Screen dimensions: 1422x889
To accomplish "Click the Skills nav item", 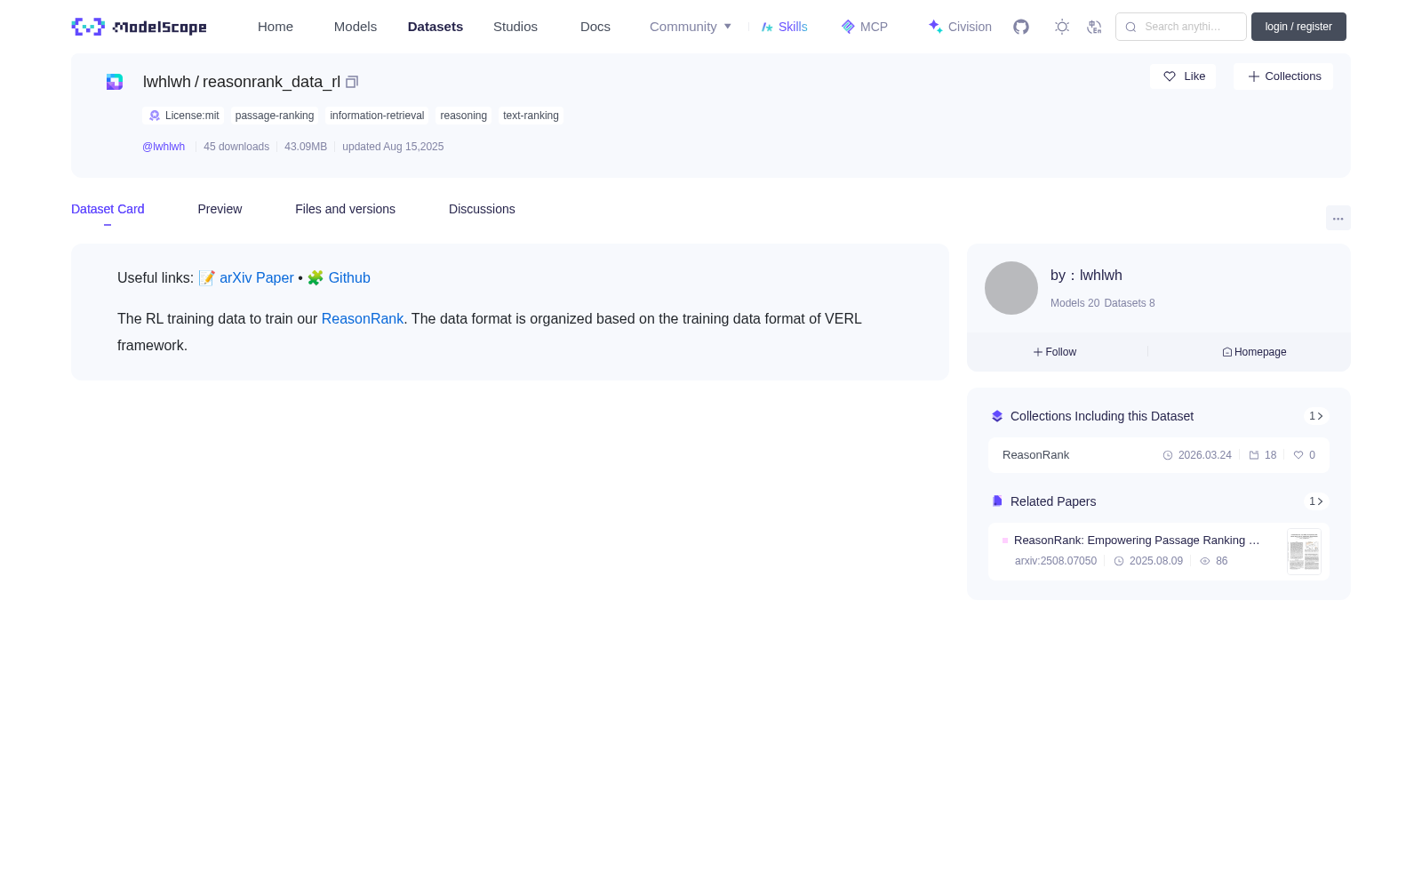I will (x=784, y=27).
